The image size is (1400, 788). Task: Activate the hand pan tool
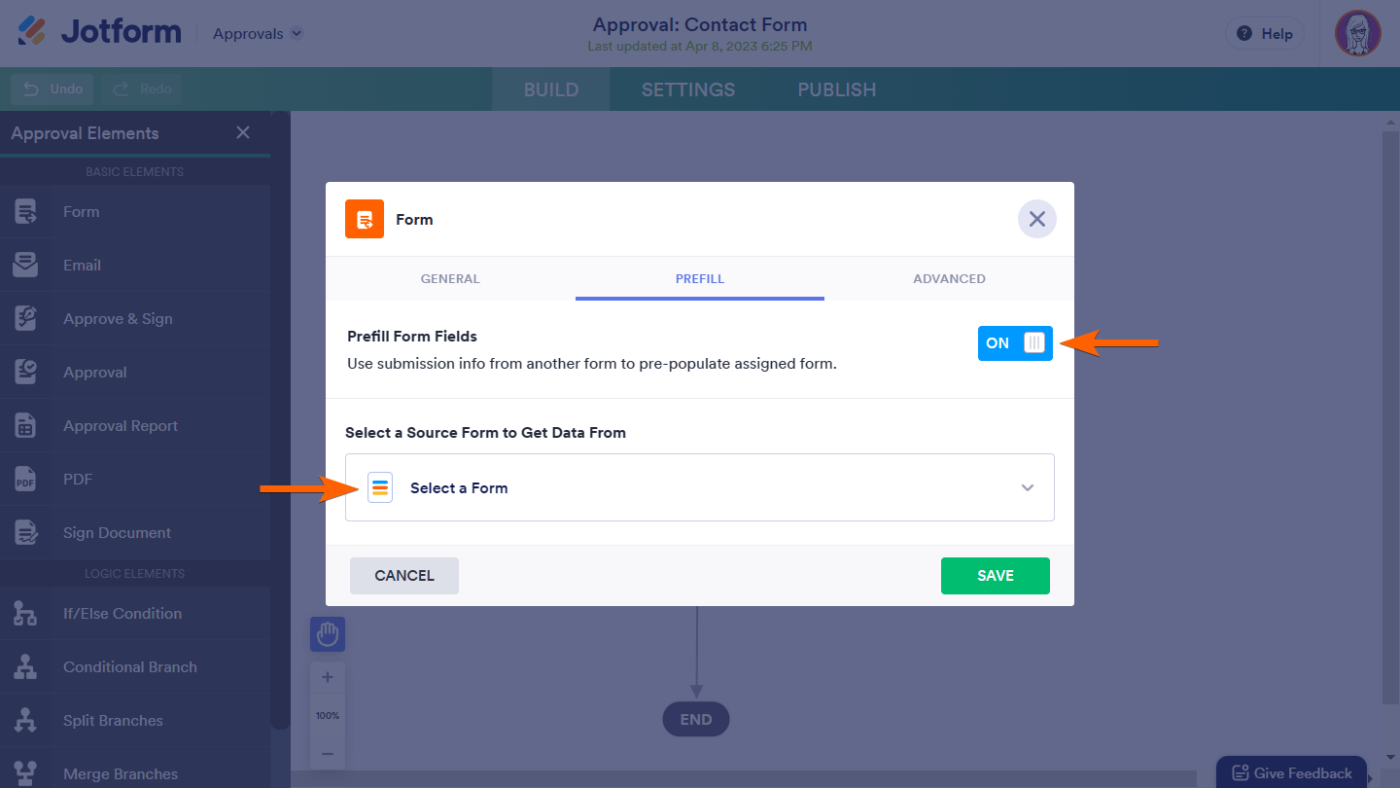328,634
